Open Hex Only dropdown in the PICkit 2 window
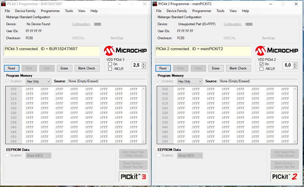The height and width of the screenshot is (187, 304). click(x=190, y=81)
